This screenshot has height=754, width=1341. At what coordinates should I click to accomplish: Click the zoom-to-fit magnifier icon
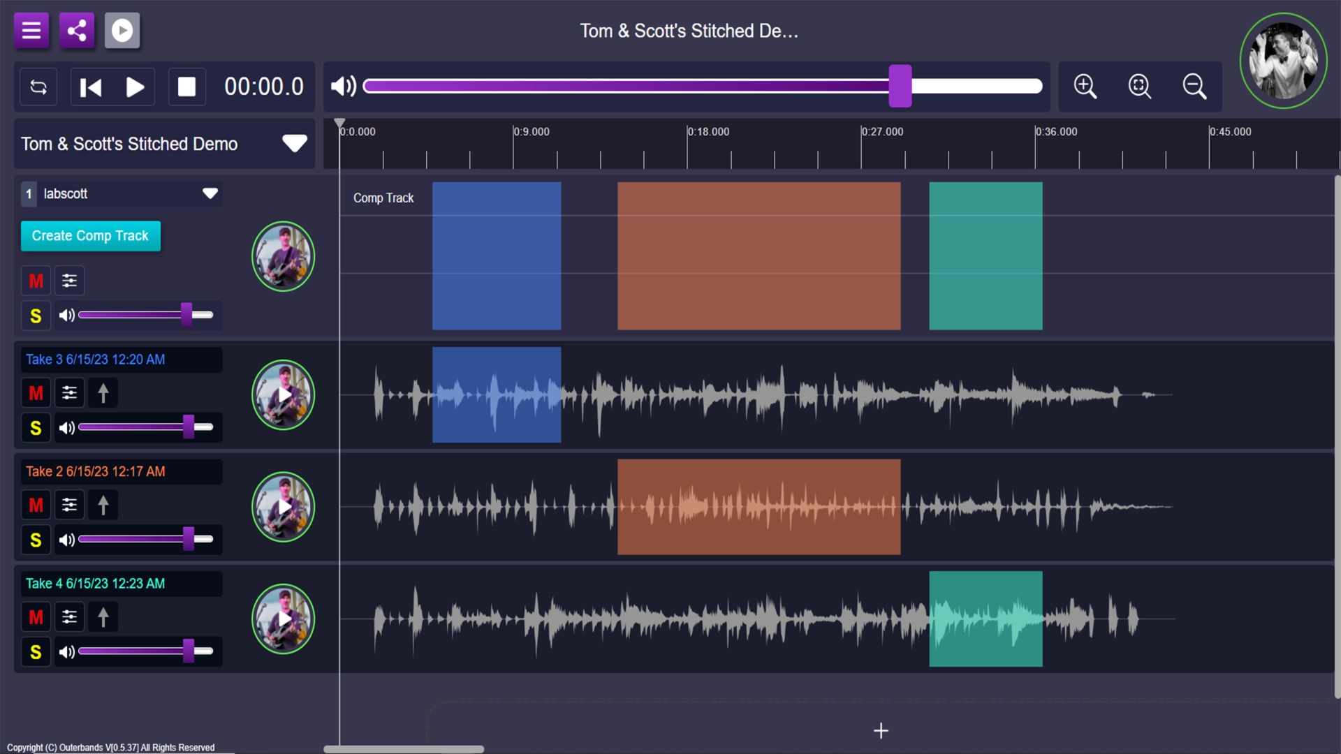point(1140,87)
